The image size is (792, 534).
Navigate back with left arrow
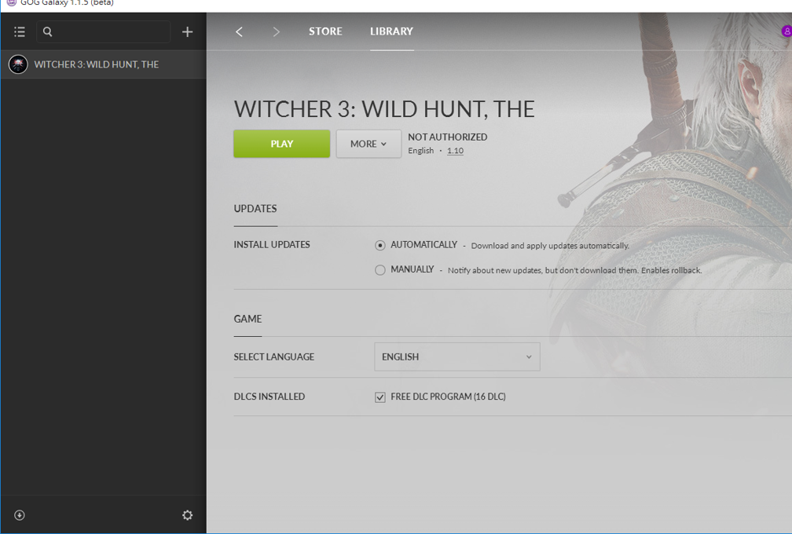pyautogui.click(x=239, y=32)
